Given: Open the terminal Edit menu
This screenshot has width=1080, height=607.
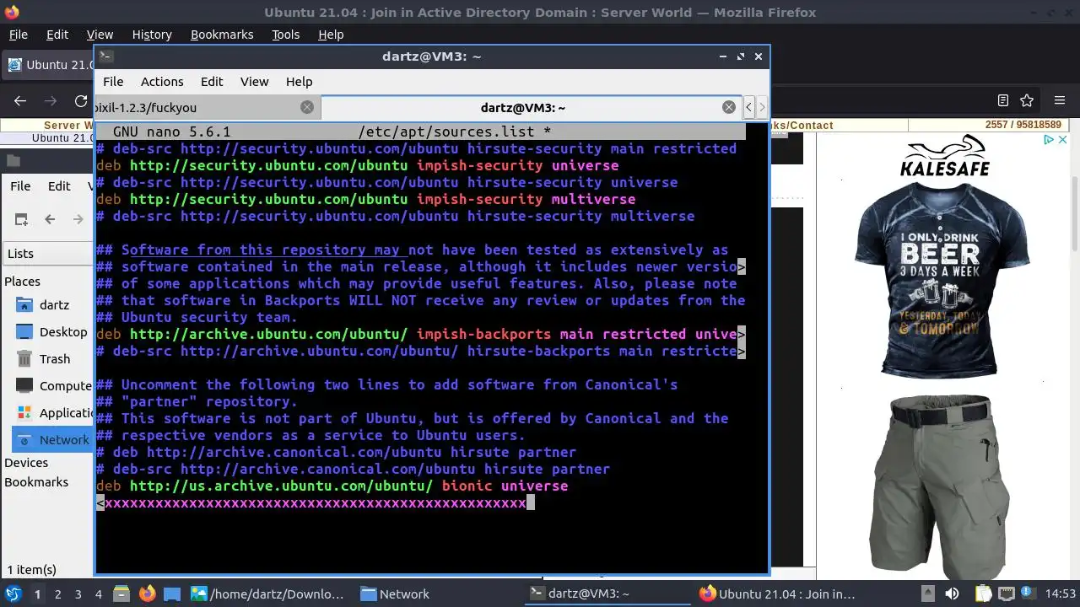Looking at the screenshot, I should pos(212,82).
